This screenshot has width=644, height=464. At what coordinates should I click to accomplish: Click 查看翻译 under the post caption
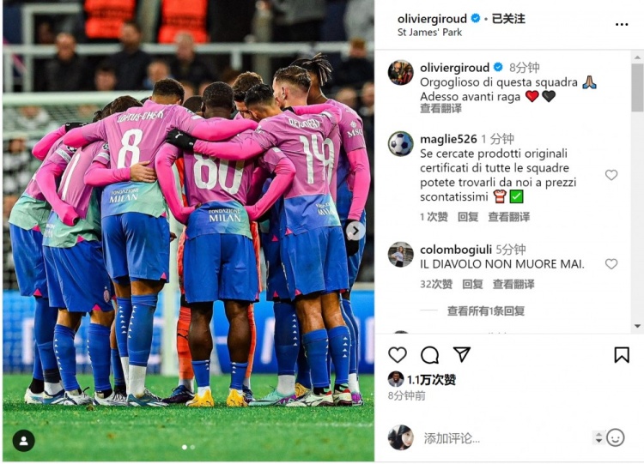[x=440, y=108]
